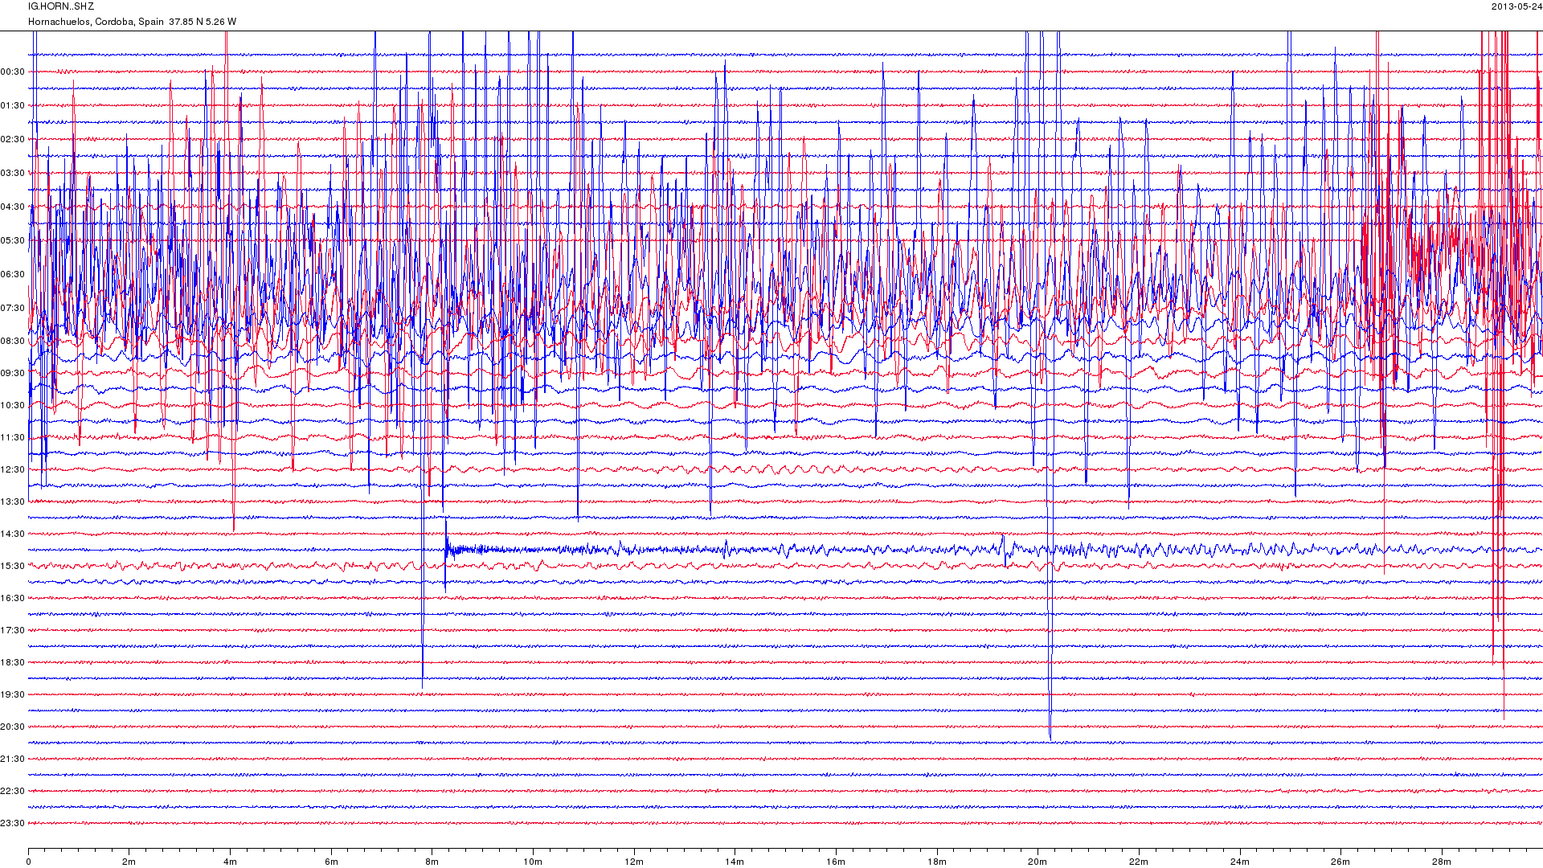Viewport: 1543px width, 868px height.
Task: Click the 0 minute axis label
Action: pos(28,862)
